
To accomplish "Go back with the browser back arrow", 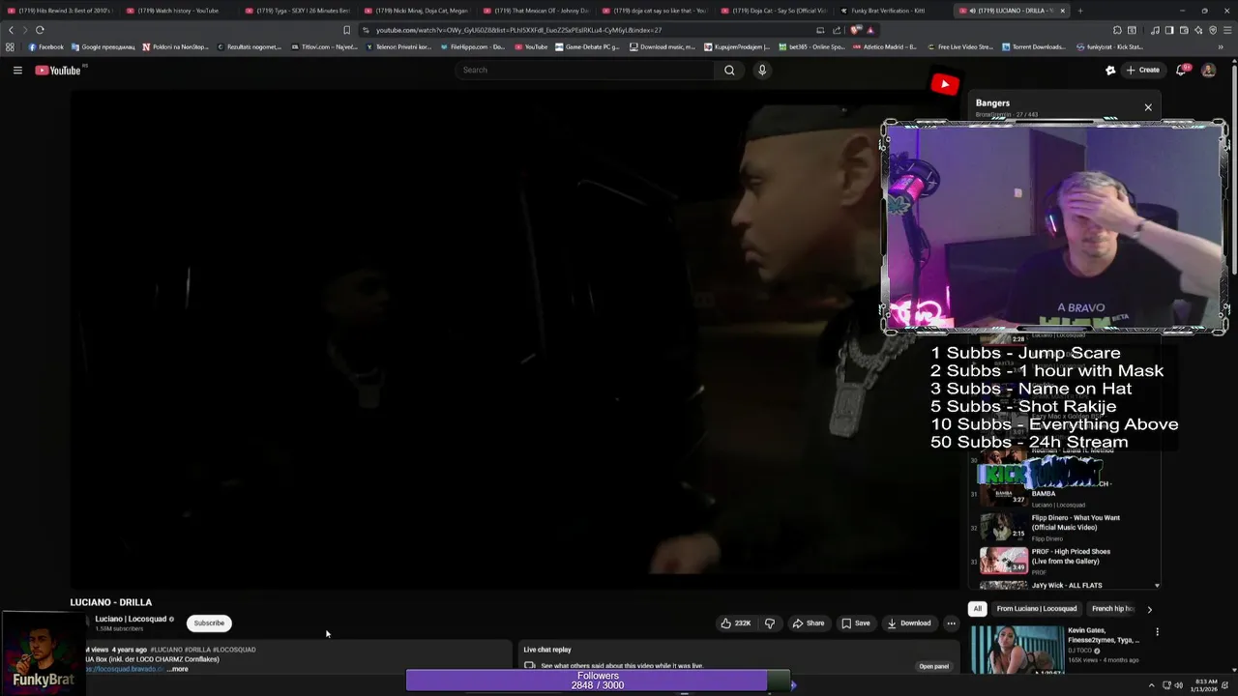I will 12,30.
